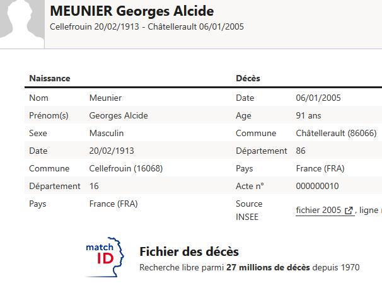
Task: Open the fichier 2005 source link
Action: 318,210
